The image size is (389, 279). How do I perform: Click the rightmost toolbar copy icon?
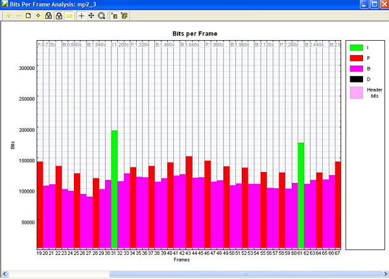124,14
